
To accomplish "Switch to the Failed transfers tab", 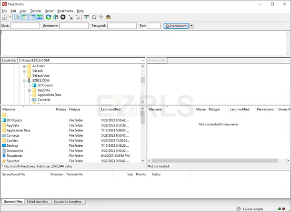I will pos(37,202).
